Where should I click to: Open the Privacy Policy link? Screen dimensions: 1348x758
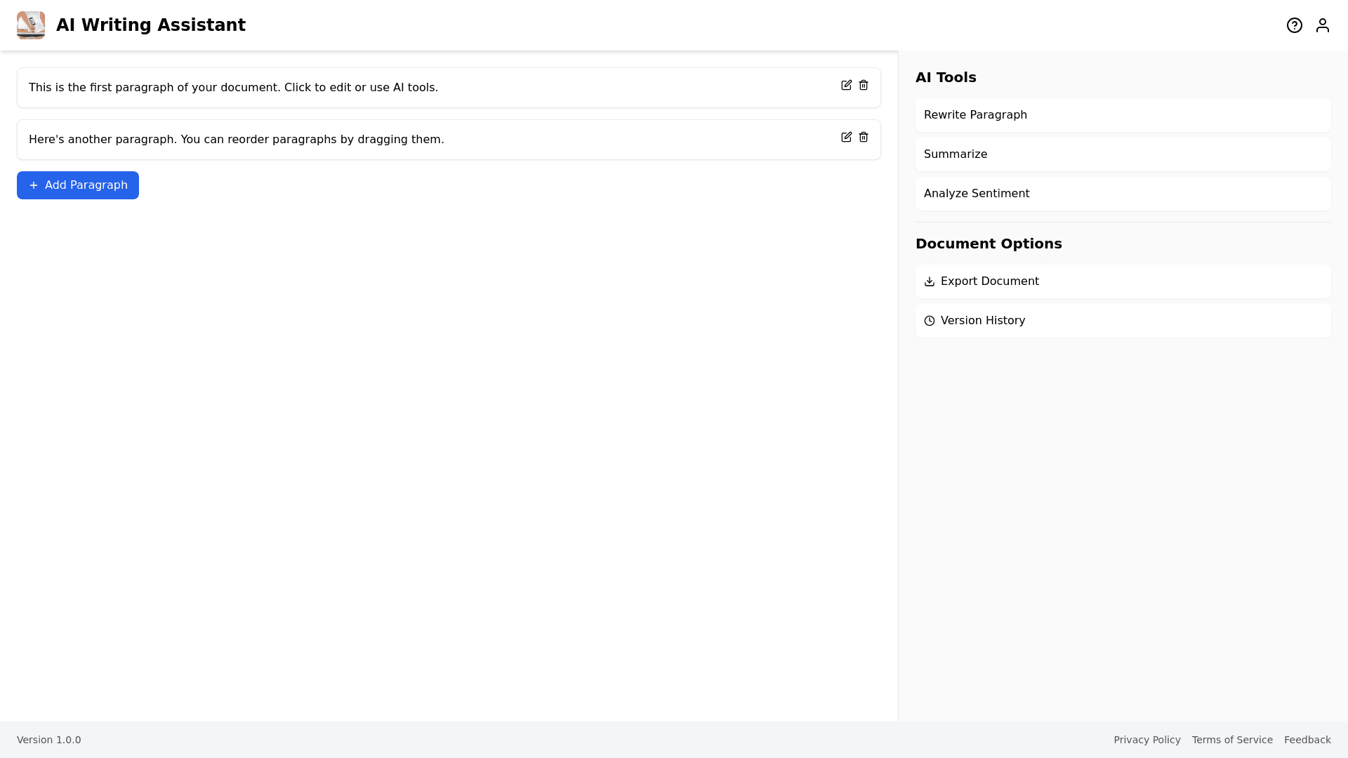(x=1147, y=740)
